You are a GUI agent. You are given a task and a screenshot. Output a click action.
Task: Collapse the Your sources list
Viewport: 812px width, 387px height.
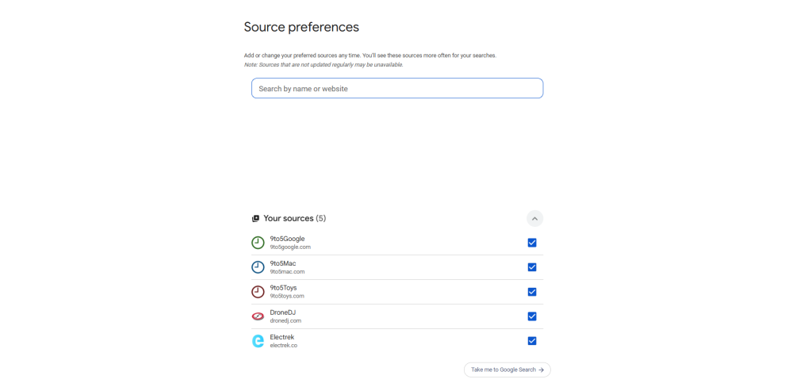point(534,218)
